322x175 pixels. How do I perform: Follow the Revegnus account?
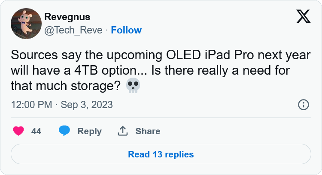click(126, 30)
